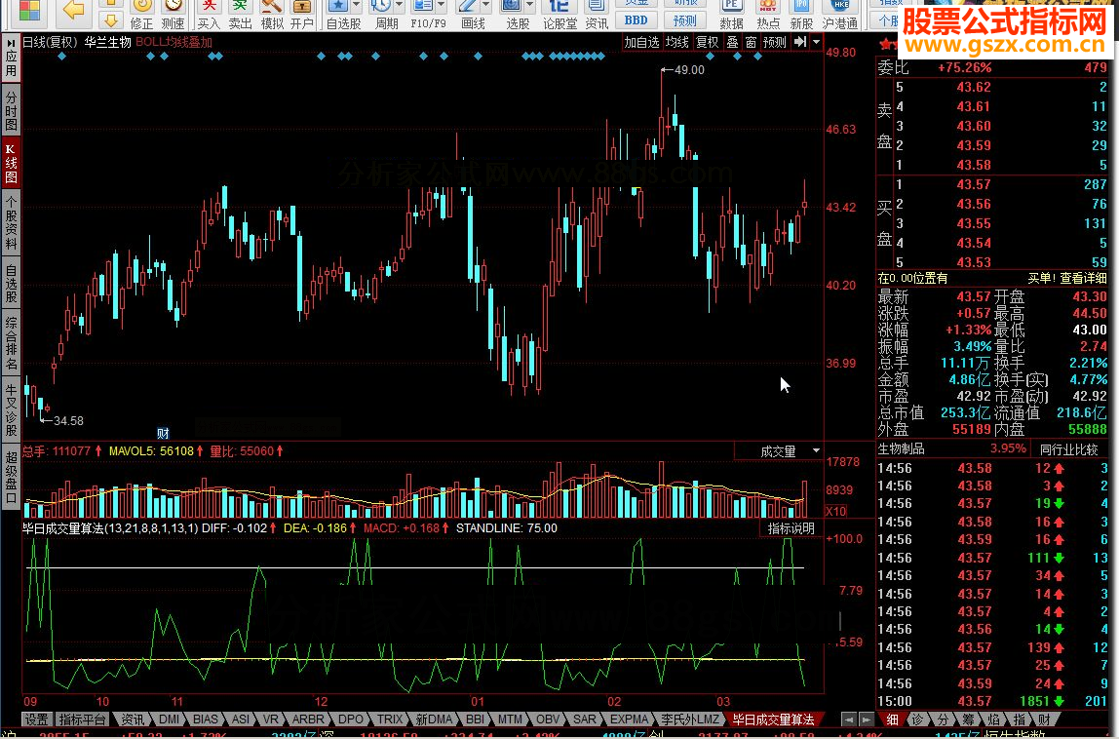Screen dimensions: 1119x739
Task: Select the 分时图 sidebar tab
Action: [x=11, y=109]
